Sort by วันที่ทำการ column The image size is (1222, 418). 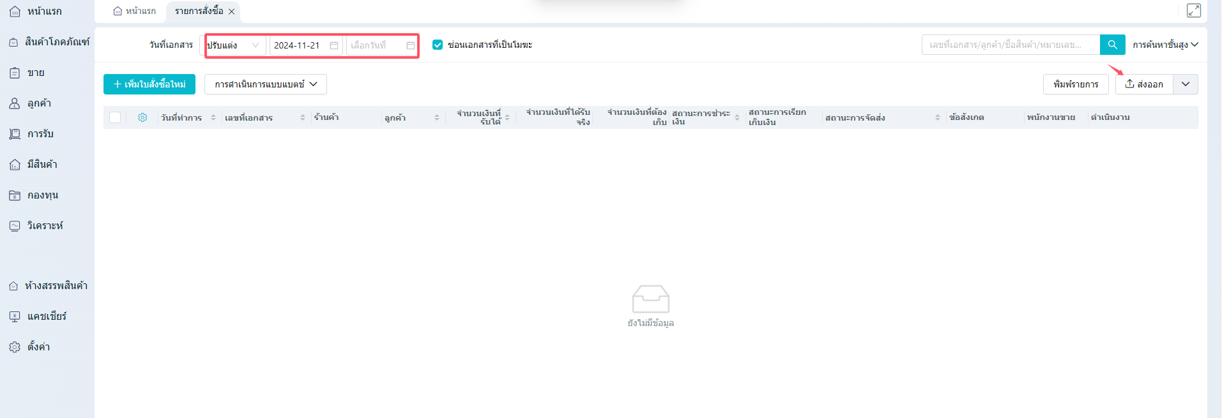point(213,117)
